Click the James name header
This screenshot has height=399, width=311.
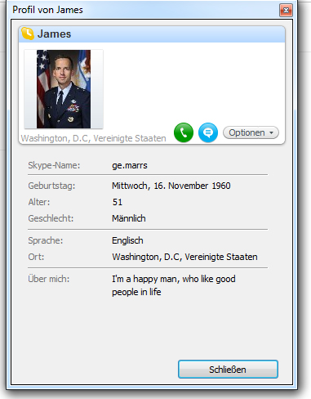click(54, 34)
